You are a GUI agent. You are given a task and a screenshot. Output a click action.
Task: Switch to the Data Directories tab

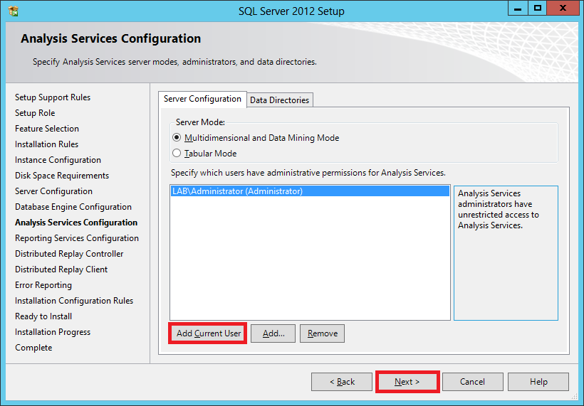pyautogui.click(x=279, y=100)
